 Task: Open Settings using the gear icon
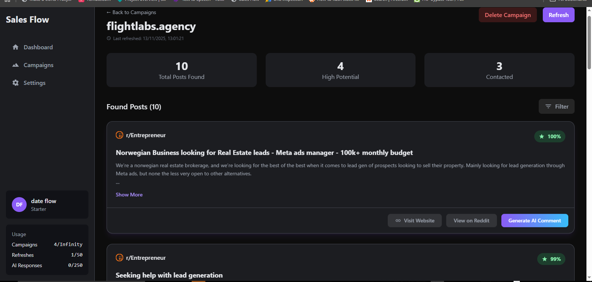click(x=16, y=83)
